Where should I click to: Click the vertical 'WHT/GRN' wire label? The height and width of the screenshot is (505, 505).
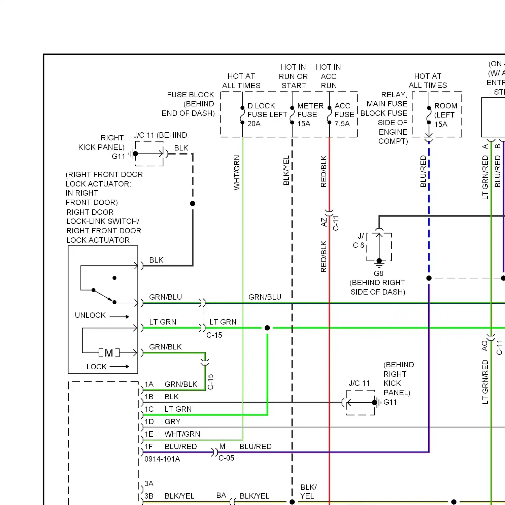(x=237, y=172)
